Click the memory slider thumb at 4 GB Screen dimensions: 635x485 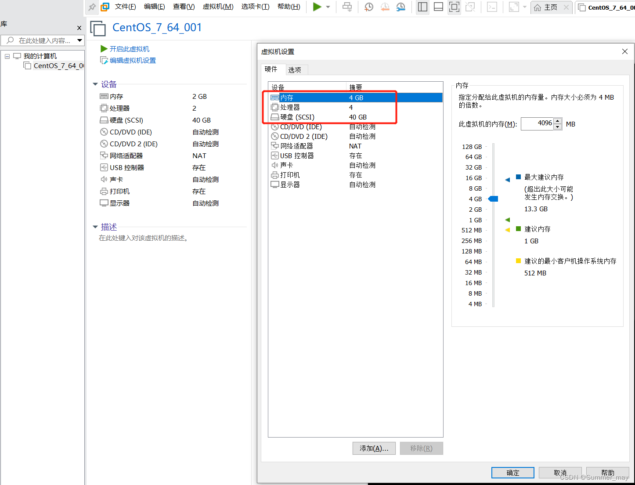[x=493, y=199]
